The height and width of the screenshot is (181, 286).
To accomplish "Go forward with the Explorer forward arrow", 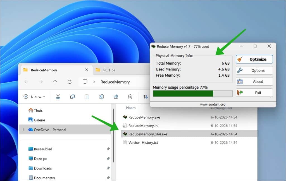I will tap(41, 82).
